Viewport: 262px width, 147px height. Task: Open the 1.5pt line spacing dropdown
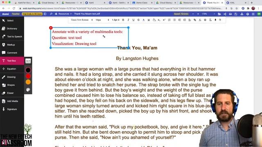point(115,20)
